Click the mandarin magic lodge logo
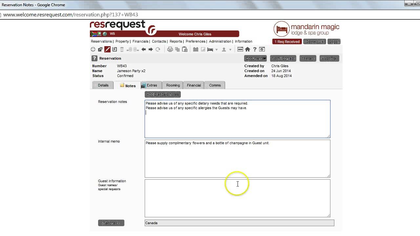 click(x=306, y=29)
